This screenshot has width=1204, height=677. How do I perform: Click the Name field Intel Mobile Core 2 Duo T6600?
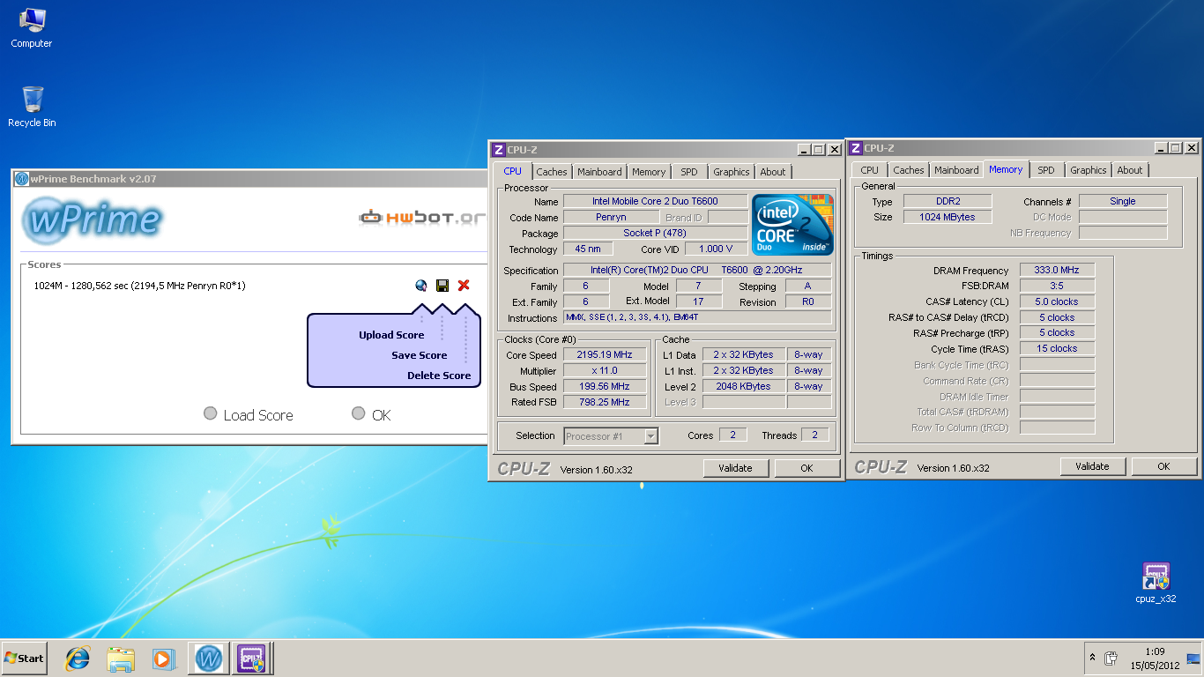tap(655, 201)
